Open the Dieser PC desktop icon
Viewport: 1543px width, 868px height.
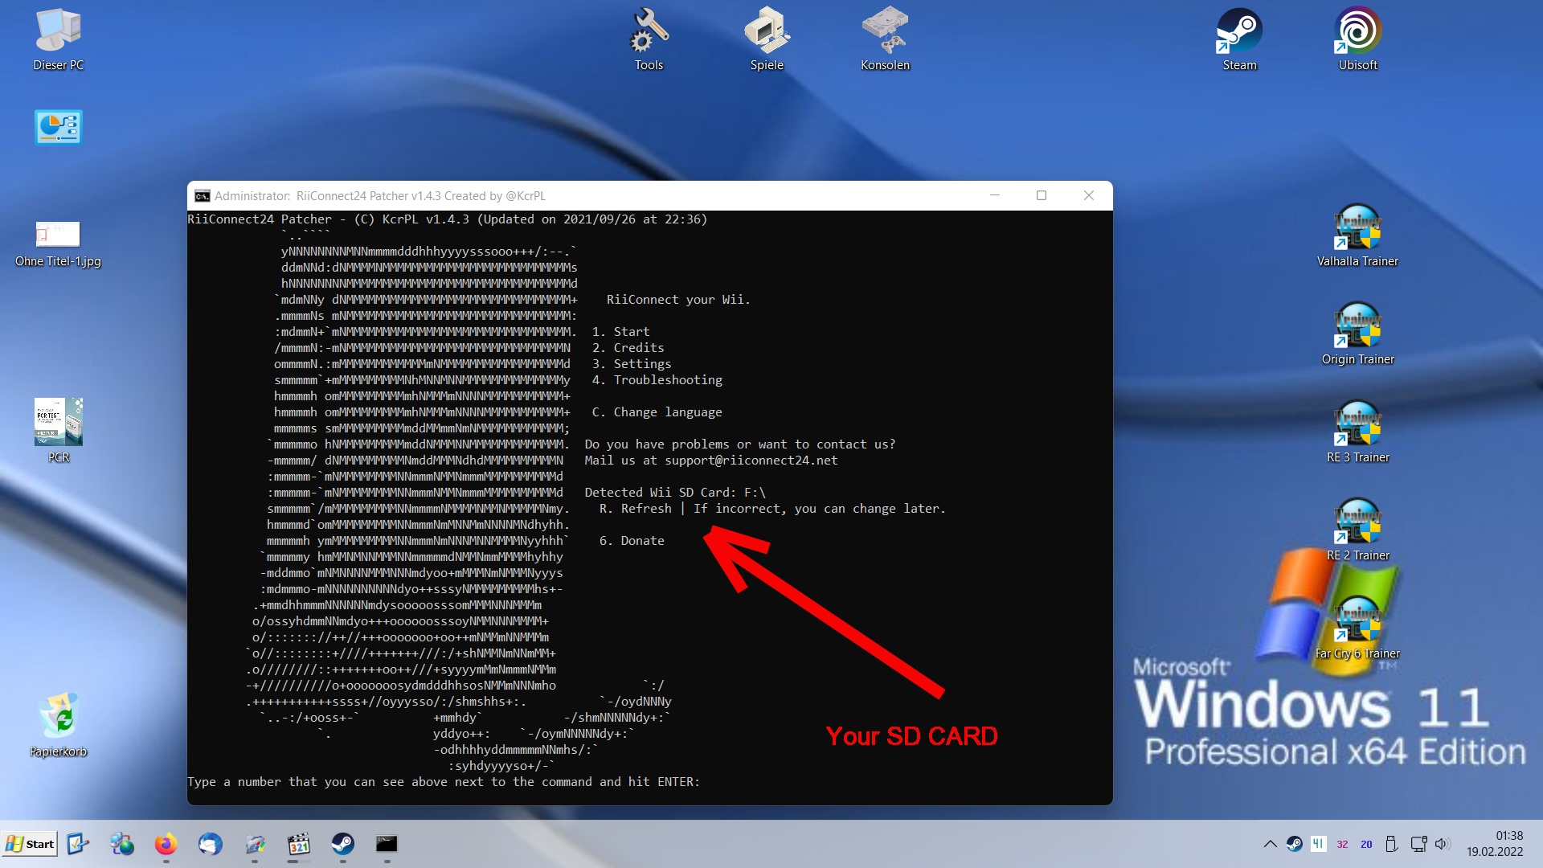click(x=59, y=39)
